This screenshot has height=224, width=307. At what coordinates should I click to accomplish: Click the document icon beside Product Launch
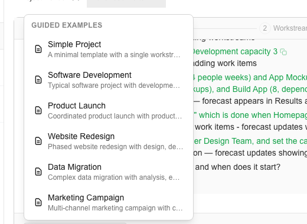click(38, 110)
